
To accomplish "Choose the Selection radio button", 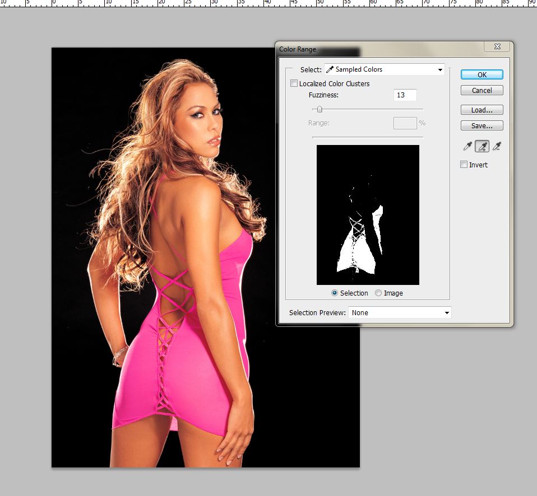I will point(335,293).
